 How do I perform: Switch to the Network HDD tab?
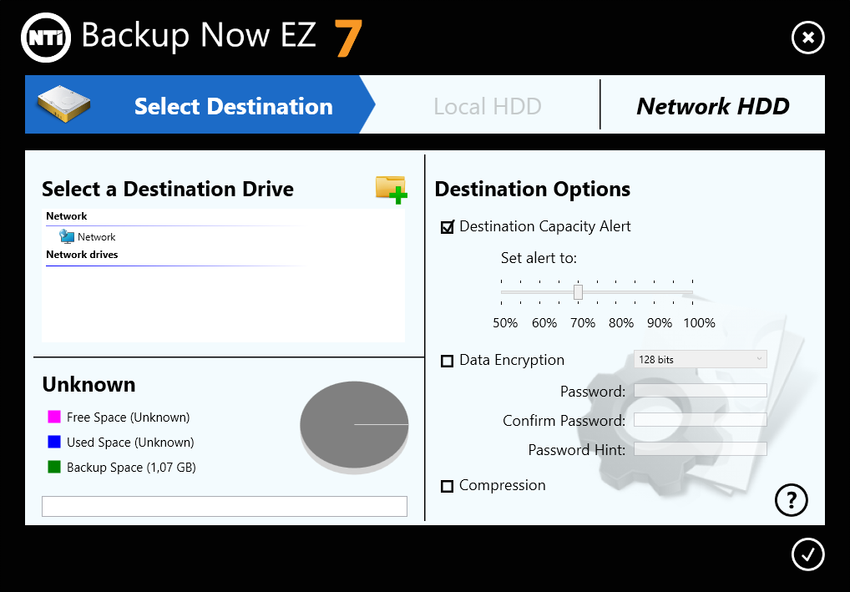pyautogui.click(x=712, y=107)
